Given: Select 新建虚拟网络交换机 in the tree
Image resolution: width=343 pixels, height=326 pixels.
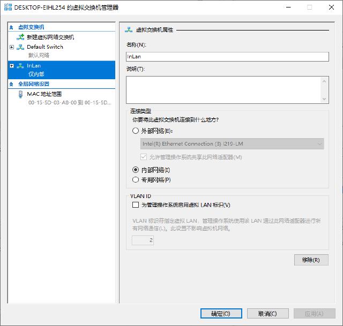Looking at the screenshot, I should (x=50, y=37).
